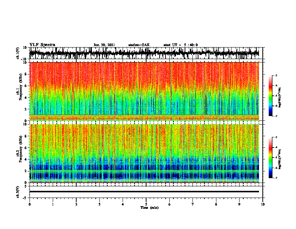
Task: Click the flat ch.3 voltage trace line
Action: (x=144, y=192)
